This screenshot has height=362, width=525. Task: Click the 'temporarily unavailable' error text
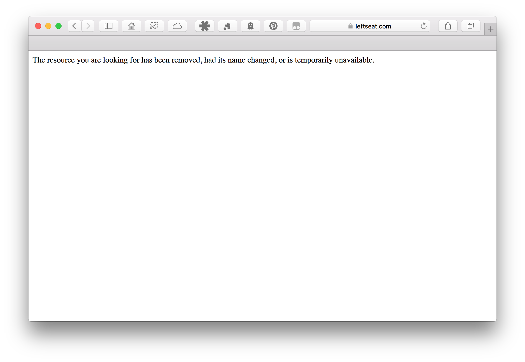[335, 60]
